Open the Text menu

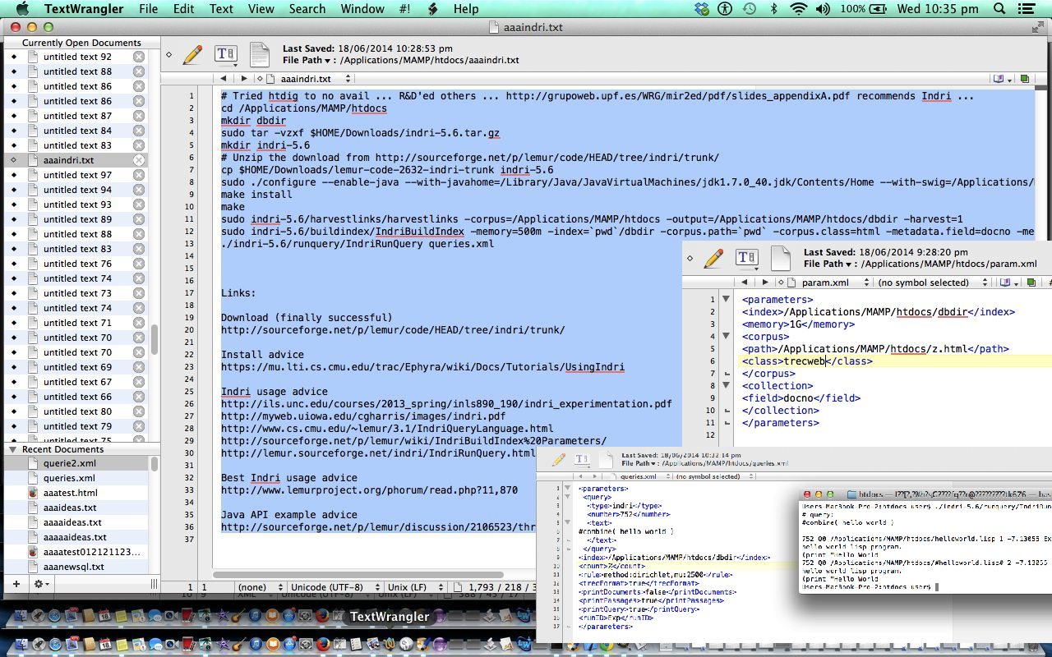(221, 9)
